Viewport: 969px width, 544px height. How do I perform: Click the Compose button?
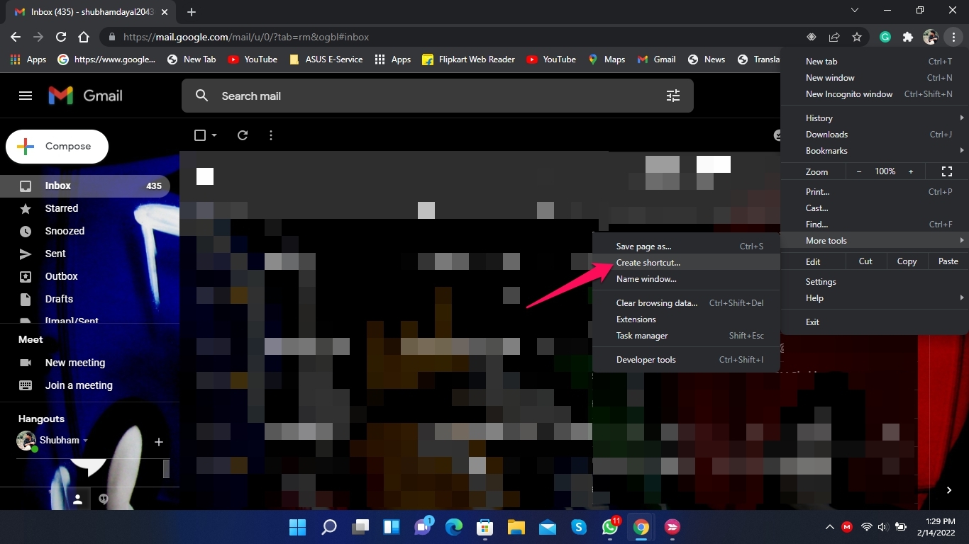tap(57, 147)
